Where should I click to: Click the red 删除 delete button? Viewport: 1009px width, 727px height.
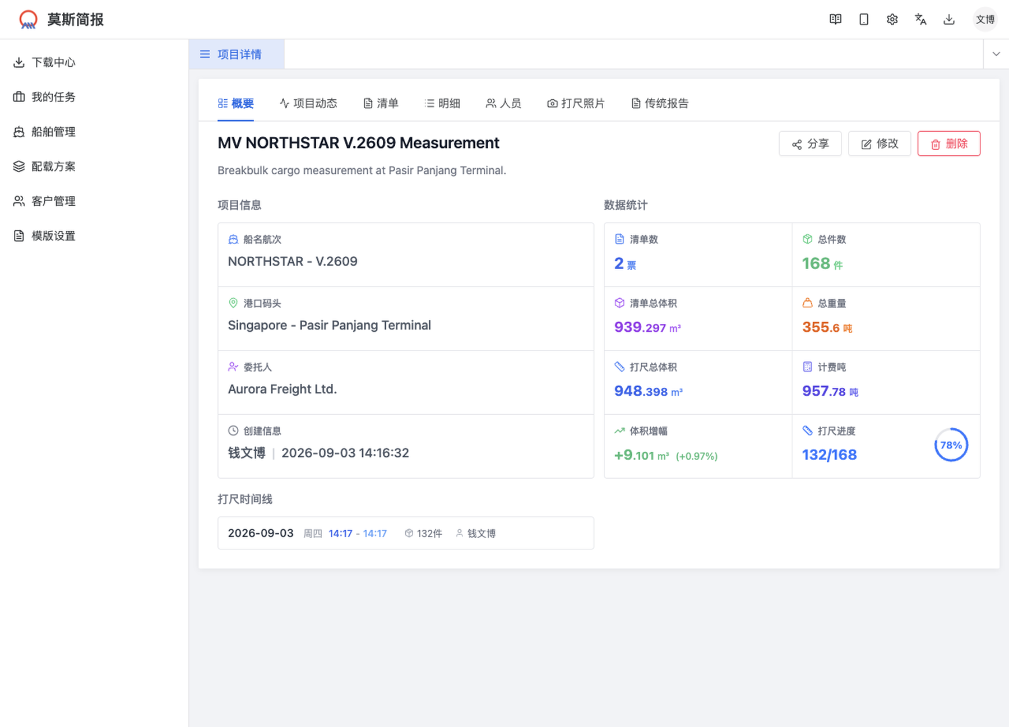949,143
